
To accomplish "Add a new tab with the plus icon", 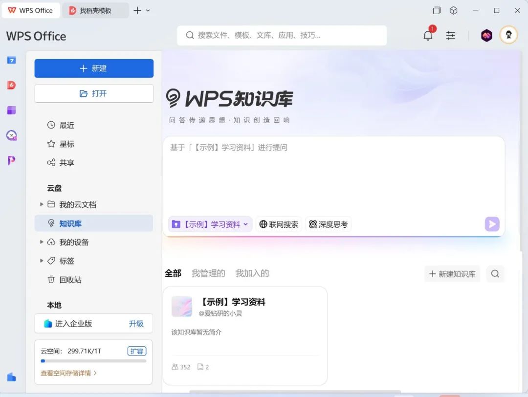I will [137, 10].
